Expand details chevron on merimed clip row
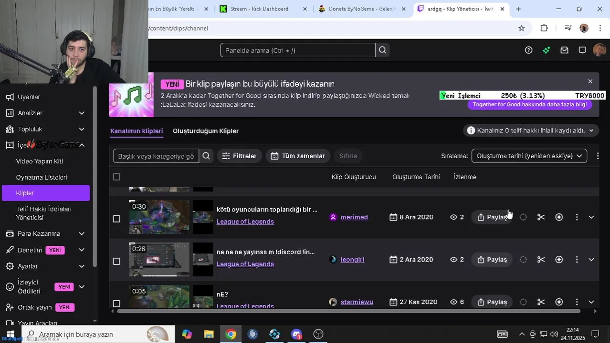Screen dimensions: 610x343 click(591, 217)
